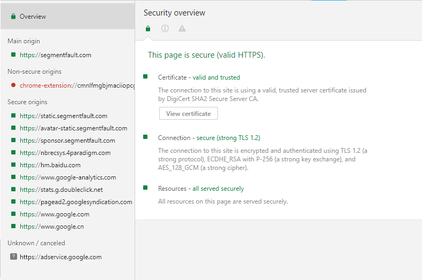Select https://hm.baidu.com in secure origins
Screen dimensions: 422x280
click(50, 165)
